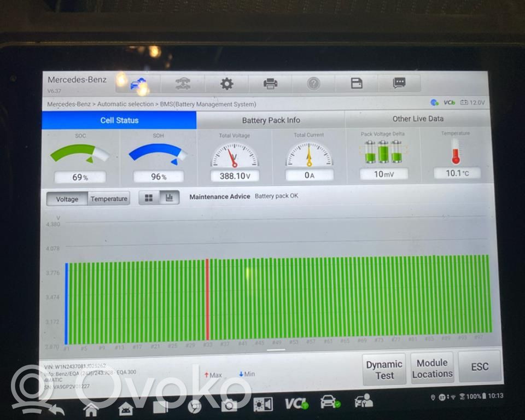Open the vehicle diagnostics car icon
The width and height of the screenshot is (525, 420).
tap(330, 402)
